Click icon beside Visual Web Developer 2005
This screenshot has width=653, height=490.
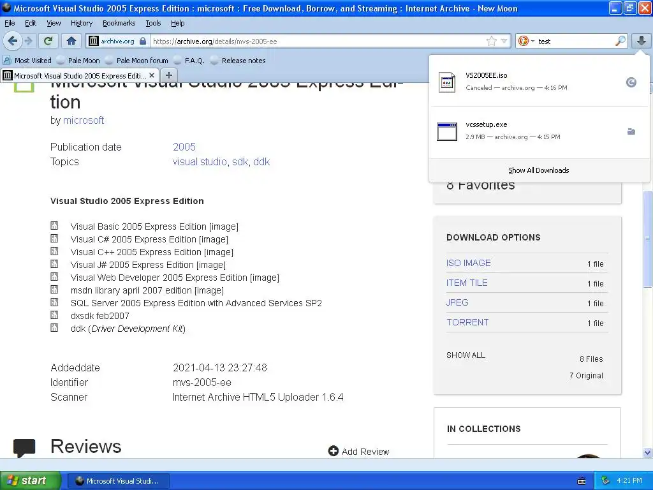click(54, 276)
